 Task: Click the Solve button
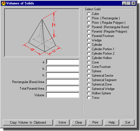coord(62,122)
